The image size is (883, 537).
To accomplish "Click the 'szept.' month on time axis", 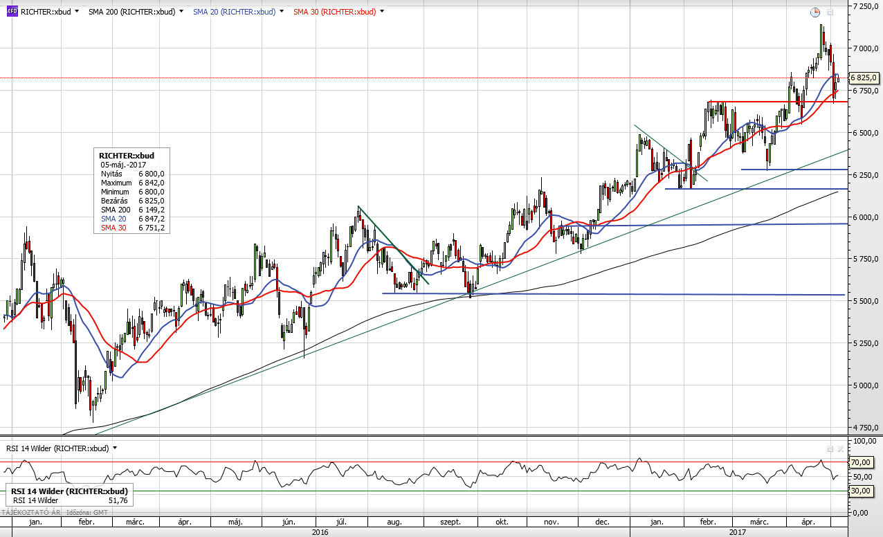I will [x=450, y=522].
